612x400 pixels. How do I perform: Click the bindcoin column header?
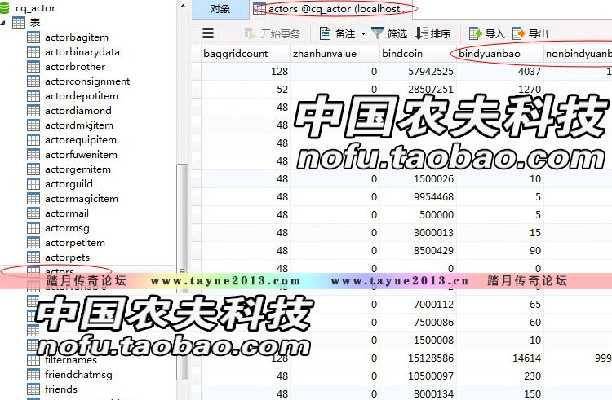(x=418, y=53)
